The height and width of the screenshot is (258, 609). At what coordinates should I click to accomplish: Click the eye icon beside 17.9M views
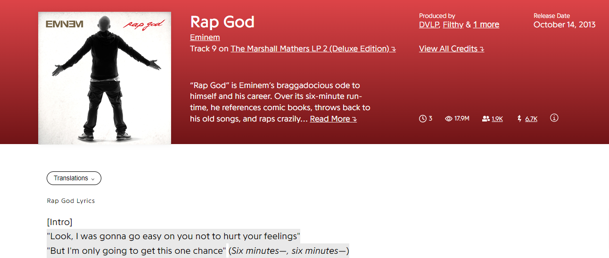(449, 119)
